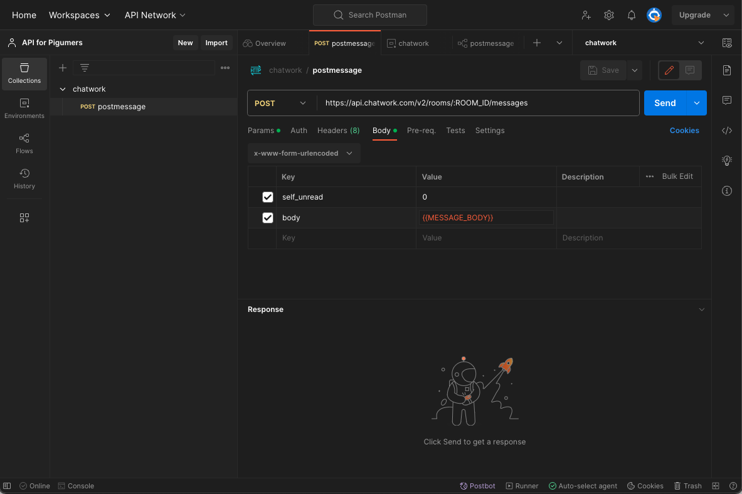
Task: Click the notifications bell icon
Action: click(631, 15)
